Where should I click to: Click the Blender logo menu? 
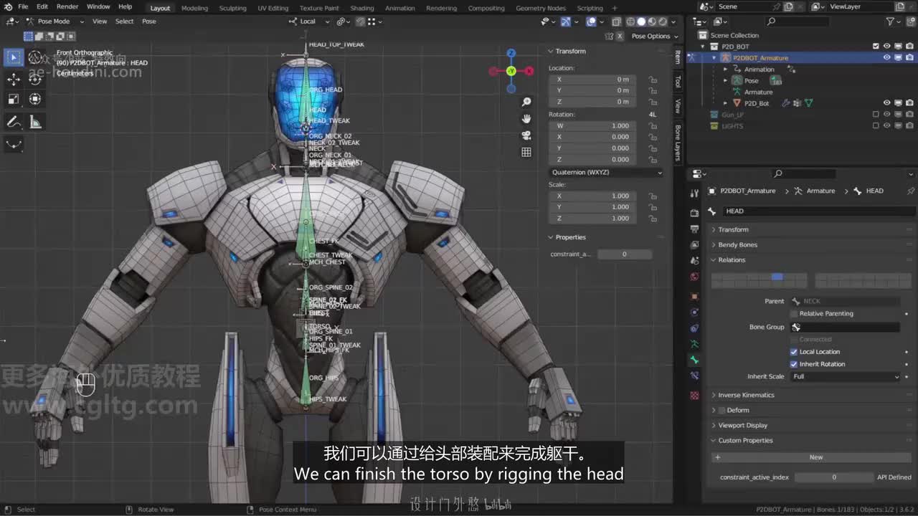pyautogui.click(x=8, y=7)
